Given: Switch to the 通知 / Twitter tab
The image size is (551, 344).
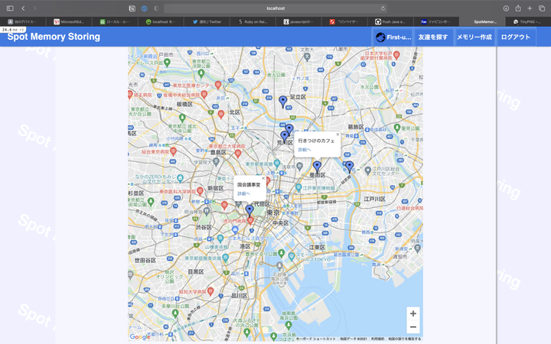Looking at the screenshot, I should pos(207,21).
